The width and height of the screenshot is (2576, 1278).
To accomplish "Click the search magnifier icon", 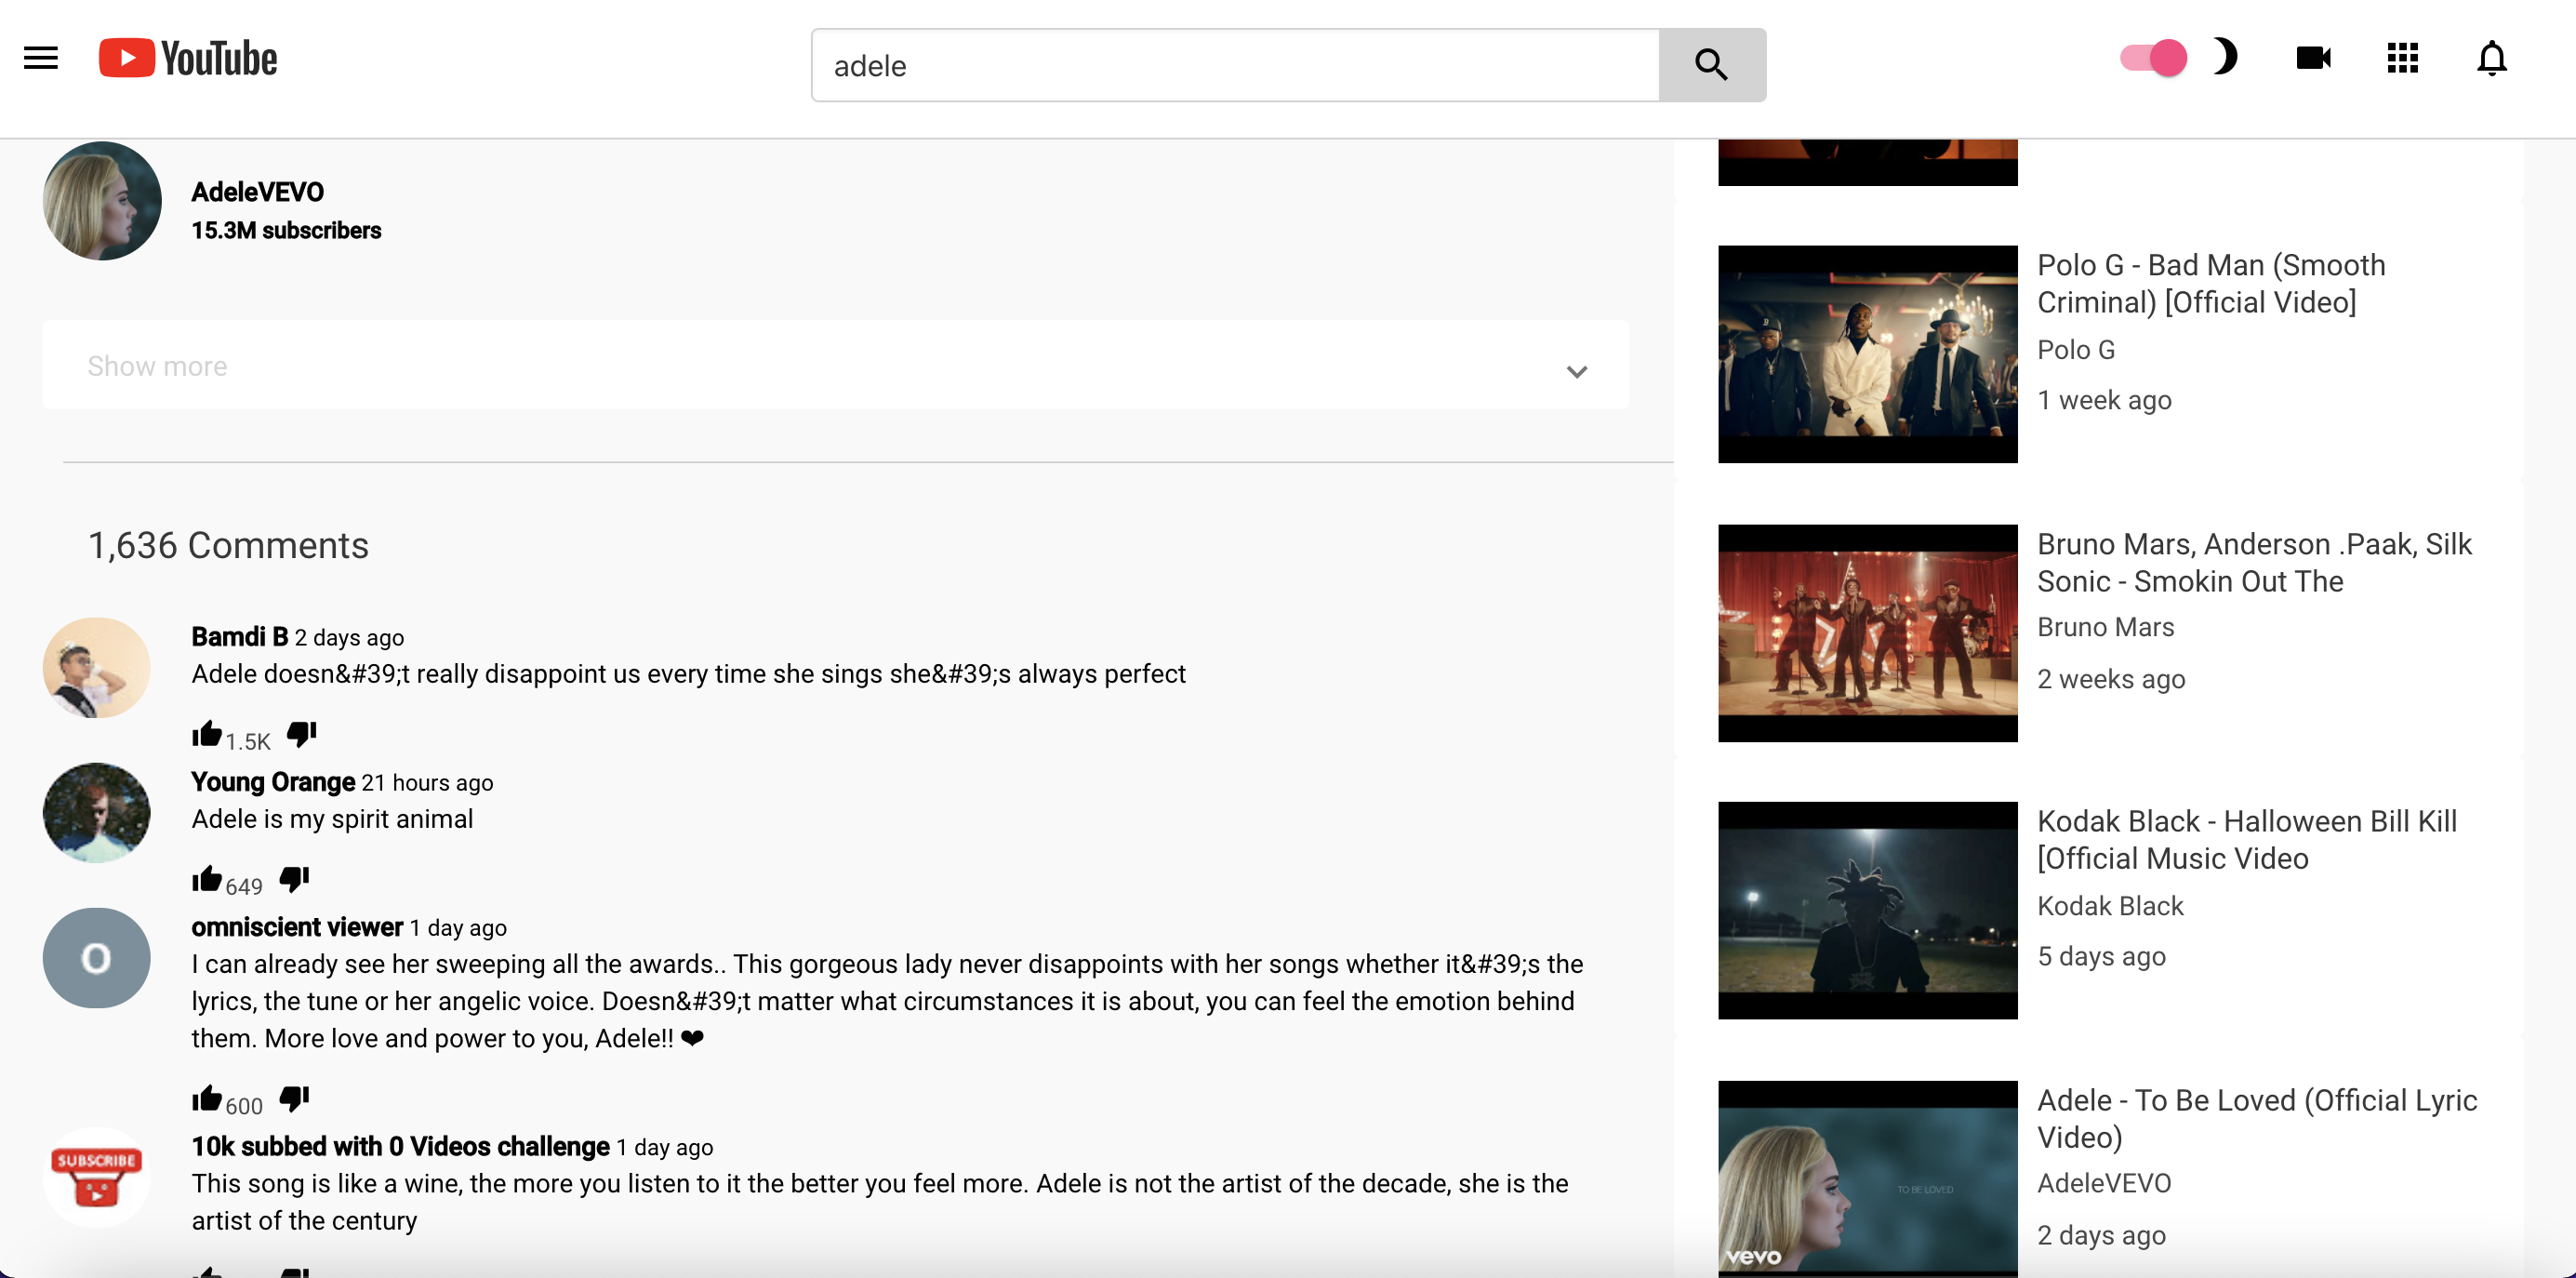I will 1711,64.
